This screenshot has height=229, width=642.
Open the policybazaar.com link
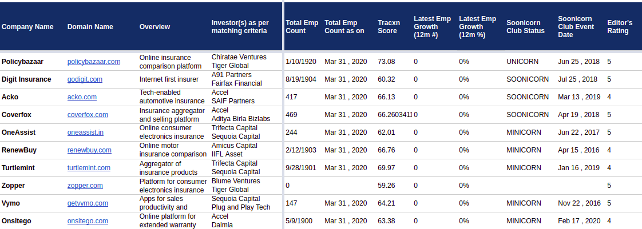click(93, 62)
